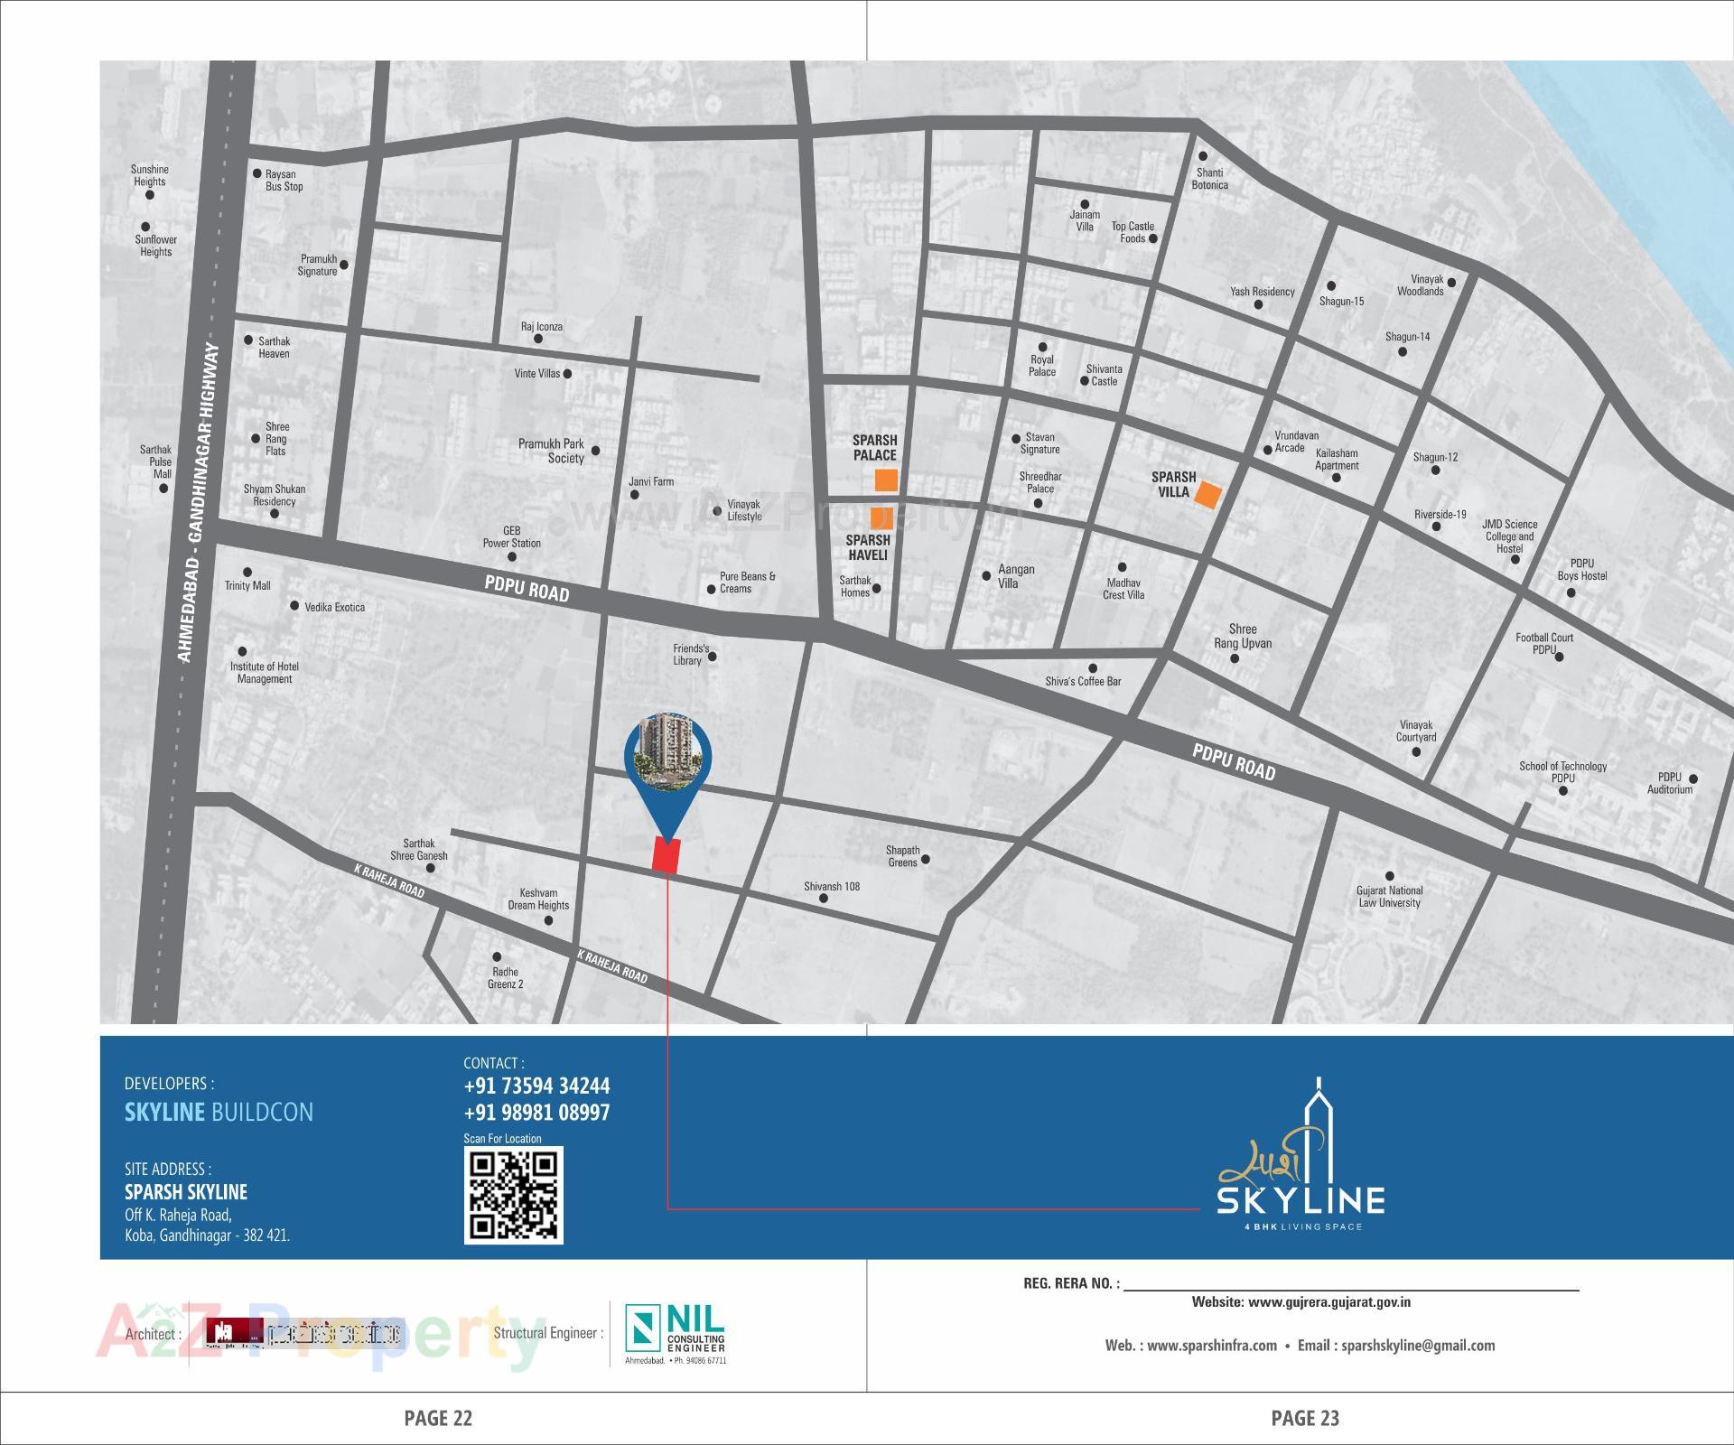Click the Gujarat National Law University dot
The height and width of the screenshot is (1445, 1734).
pyautogui.click(x=1389, y=876)
